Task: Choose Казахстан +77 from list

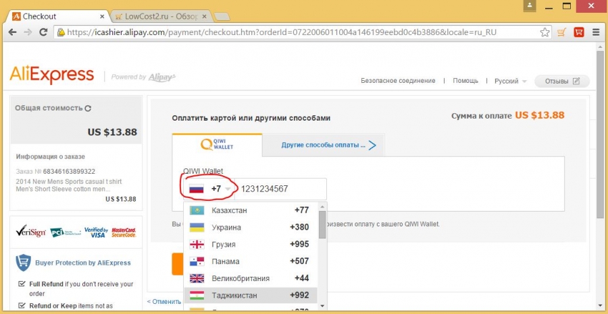Action: point(251,210)
